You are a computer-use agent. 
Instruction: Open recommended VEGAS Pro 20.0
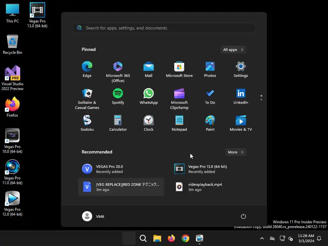[x=121, y=169]
